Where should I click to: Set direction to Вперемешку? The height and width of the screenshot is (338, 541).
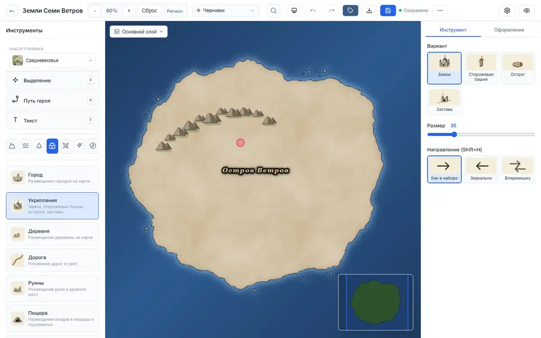[518, 169]
